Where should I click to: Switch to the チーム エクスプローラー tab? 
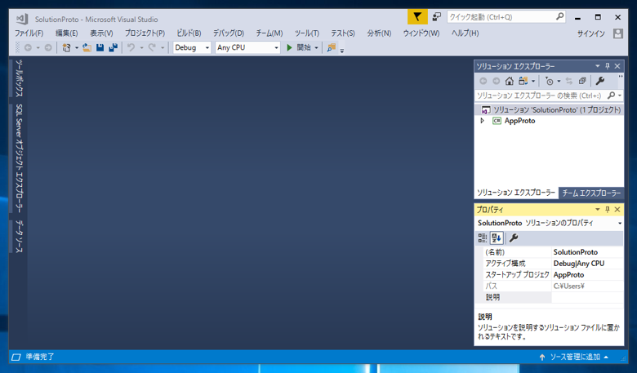[x=591, y=193]
